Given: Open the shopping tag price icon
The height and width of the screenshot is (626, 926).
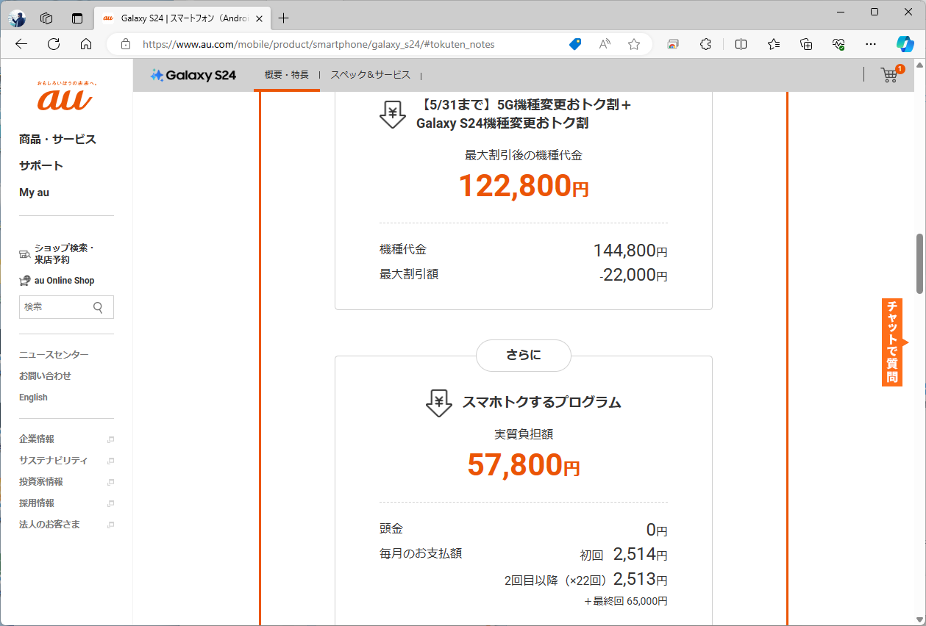Looking at the screenshot, I should point(575,44).
